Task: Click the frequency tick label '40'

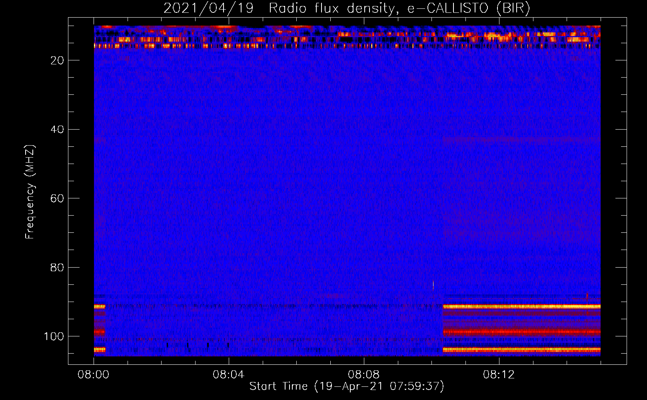Action: tap(58, 130)
